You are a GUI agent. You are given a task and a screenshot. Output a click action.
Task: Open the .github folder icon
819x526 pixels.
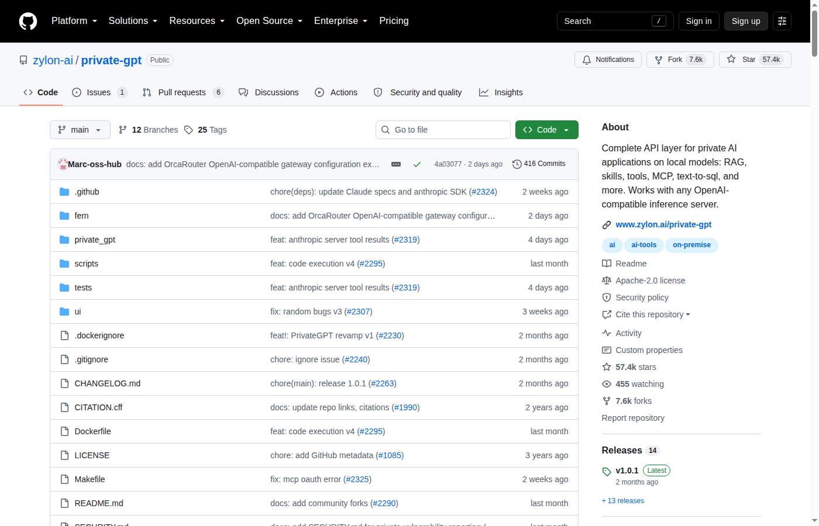[64, 192]
